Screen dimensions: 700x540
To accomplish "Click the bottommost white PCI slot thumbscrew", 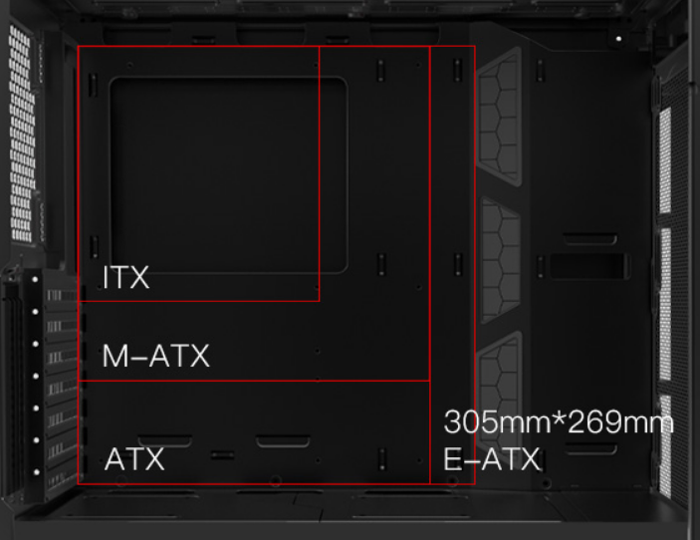I will coord(37,472).
